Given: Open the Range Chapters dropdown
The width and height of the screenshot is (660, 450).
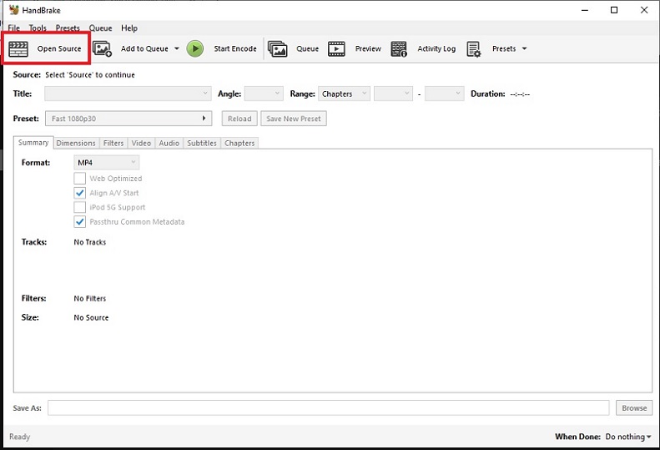Looking at the screenshot, I should click(344, 94).
